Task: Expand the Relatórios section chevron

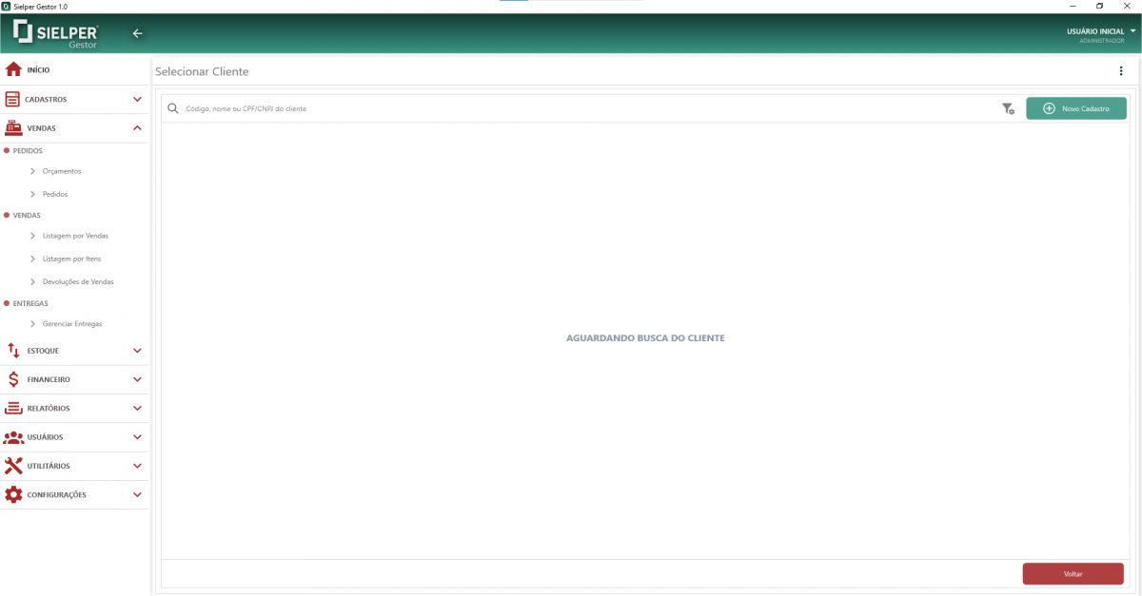Action: 137,408
